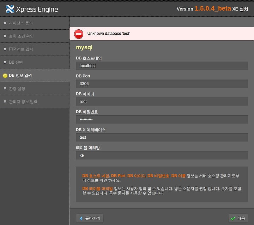This screenshot has width=254, height=225.
Task: Click the Unknown database 'test' error message
Action: pyautogui.click(x=108, y=34)
